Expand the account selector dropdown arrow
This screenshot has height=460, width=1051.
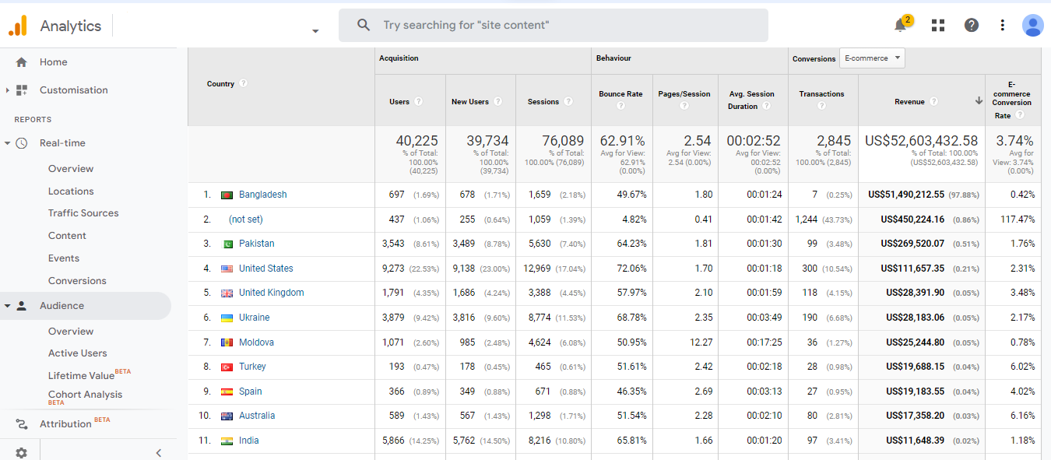click(x=315, y=30)
